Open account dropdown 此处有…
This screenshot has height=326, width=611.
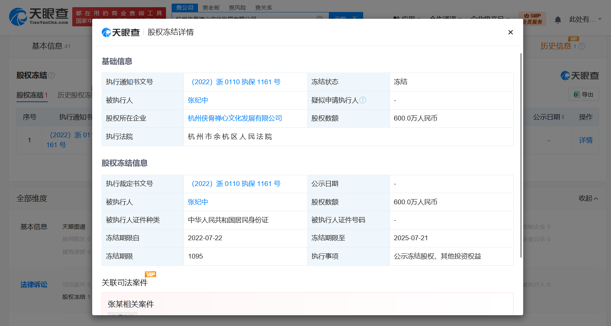(585, 19)
